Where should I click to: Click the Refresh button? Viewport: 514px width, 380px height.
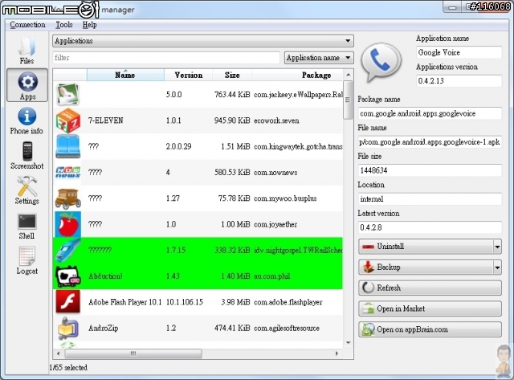tap(430, 288)
